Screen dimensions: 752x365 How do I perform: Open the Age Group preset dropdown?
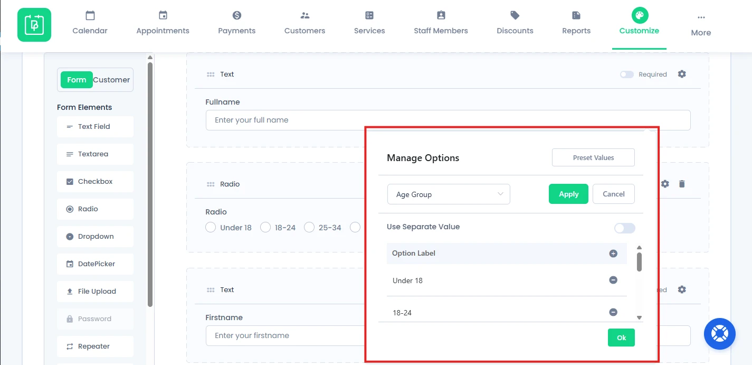coord(449,194)
